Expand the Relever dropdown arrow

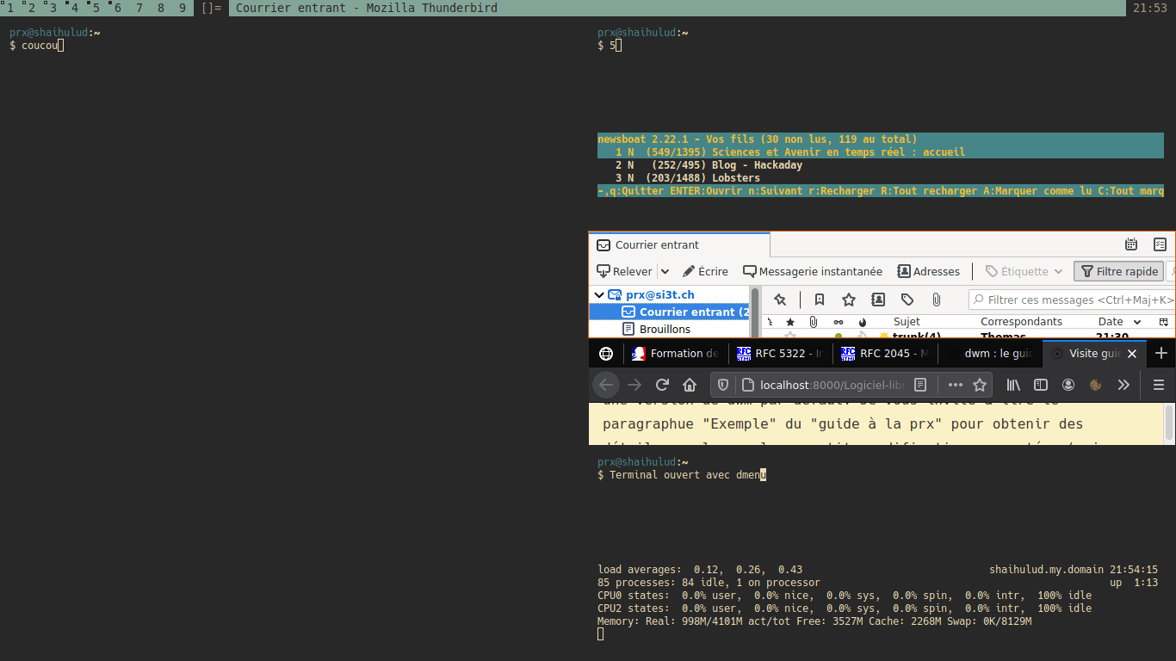pos(665,271)
